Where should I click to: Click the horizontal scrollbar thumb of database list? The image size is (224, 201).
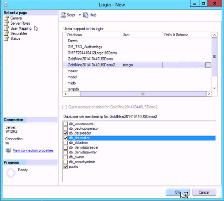pos(143,94)
